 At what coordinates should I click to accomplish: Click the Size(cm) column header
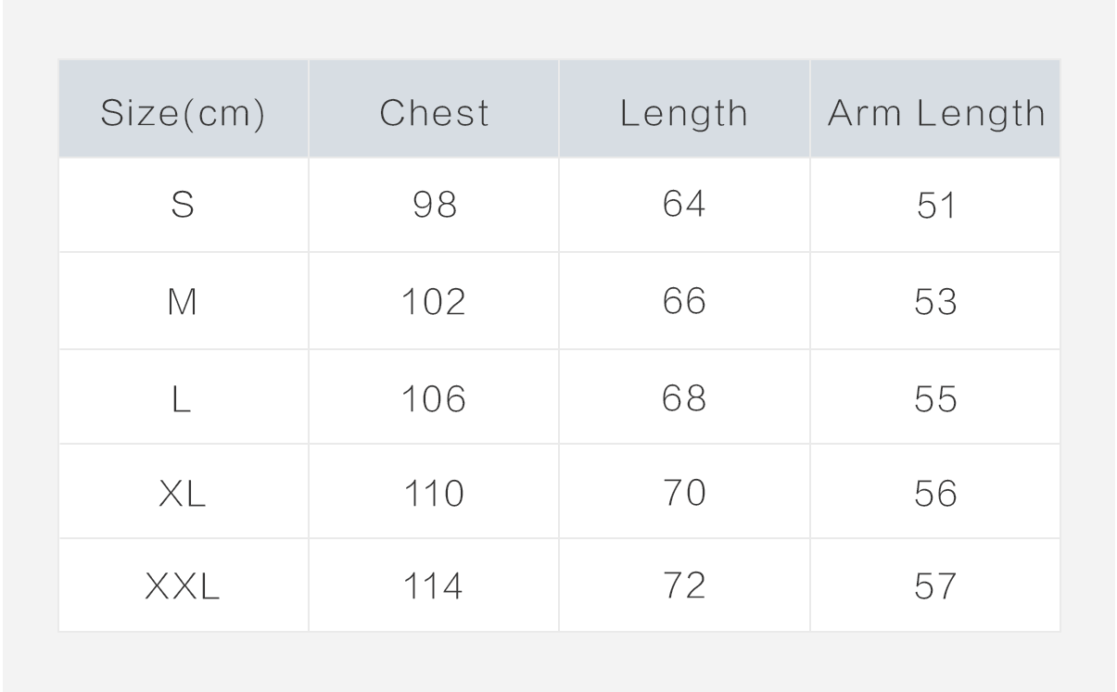tap(183, 113)
